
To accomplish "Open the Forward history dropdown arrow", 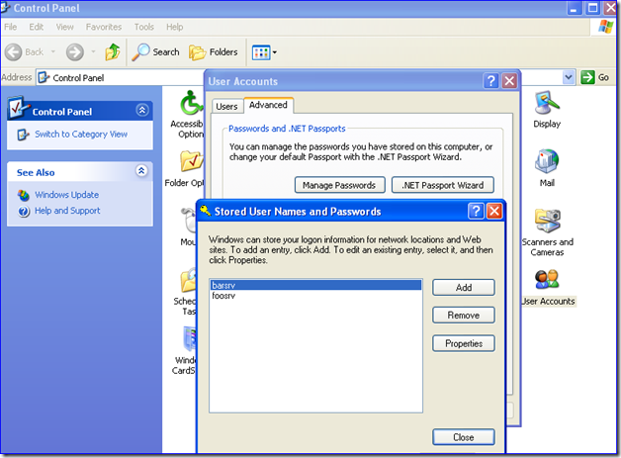I will tap(94, 51).
